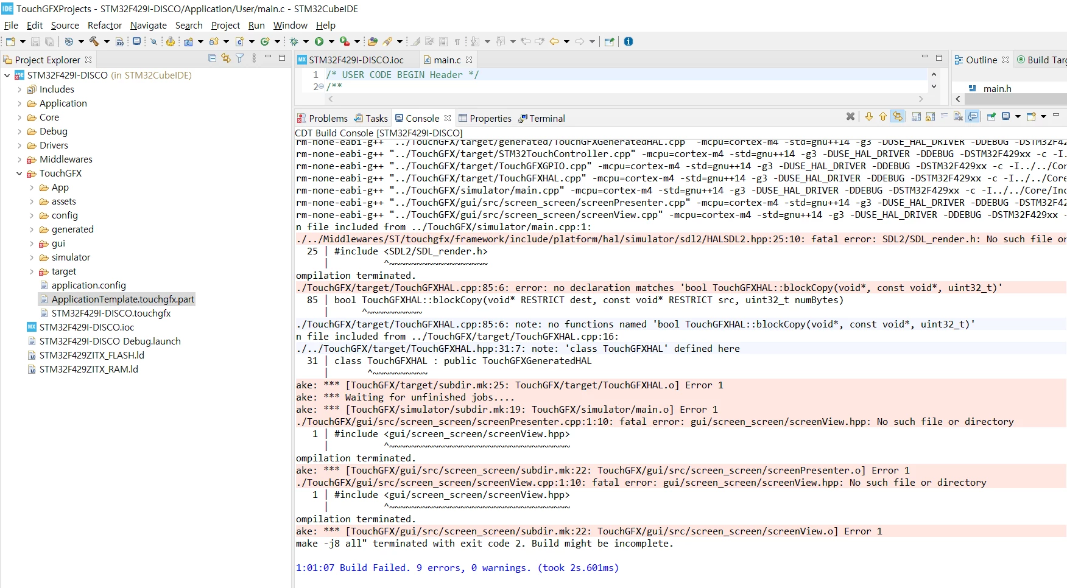Click the External Tools run icon
Image resolution: width=1067 pixels, height=588 pixels.
coord(344,41)
